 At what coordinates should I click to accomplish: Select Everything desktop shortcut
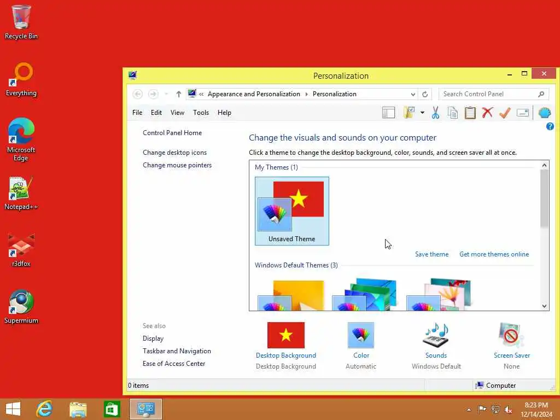point(21,80)
